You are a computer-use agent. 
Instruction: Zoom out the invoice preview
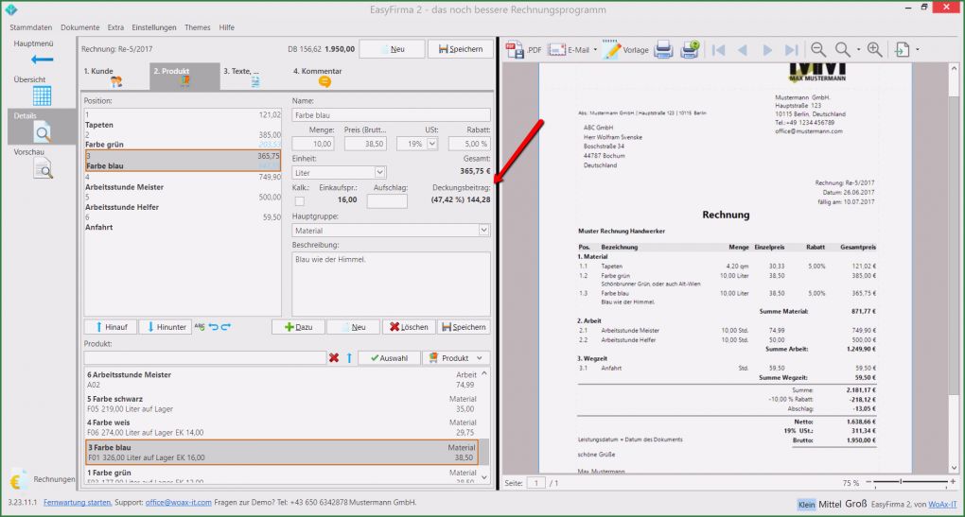click(x=817, y=49)
